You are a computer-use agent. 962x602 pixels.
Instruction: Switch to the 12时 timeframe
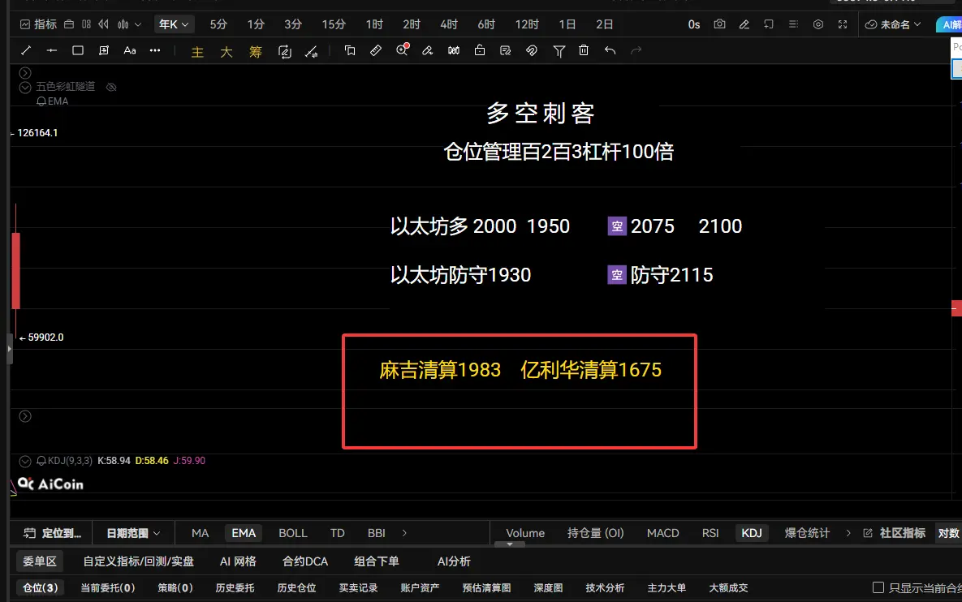coord(526,24)
